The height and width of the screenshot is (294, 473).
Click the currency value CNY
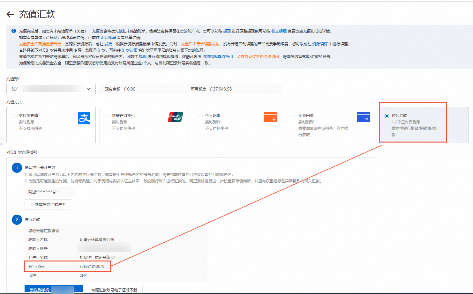coord(83,275)
